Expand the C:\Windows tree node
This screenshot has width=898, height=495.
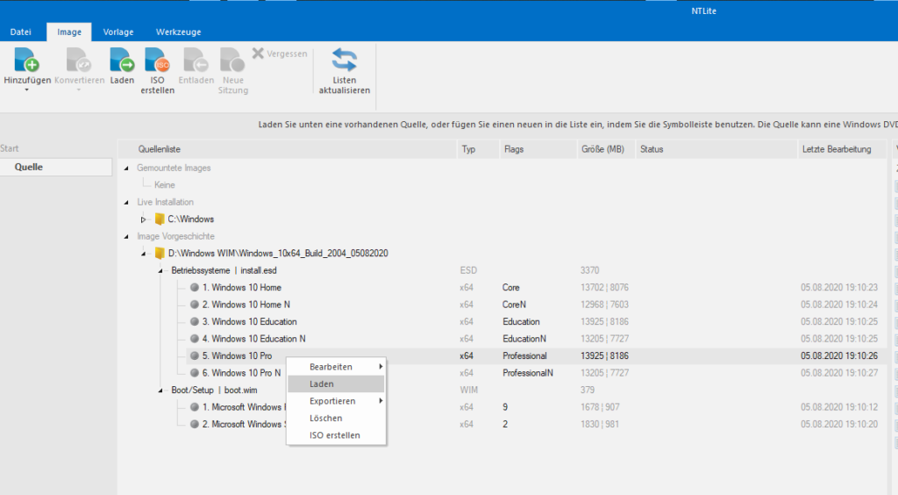click(143, 219)
